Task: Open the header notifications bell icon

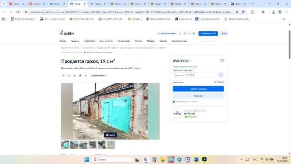Action: point(194,33)
